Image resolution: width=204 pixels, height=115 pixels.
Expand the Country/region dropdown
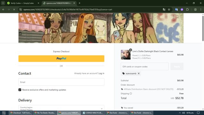(x=61, y=108)
